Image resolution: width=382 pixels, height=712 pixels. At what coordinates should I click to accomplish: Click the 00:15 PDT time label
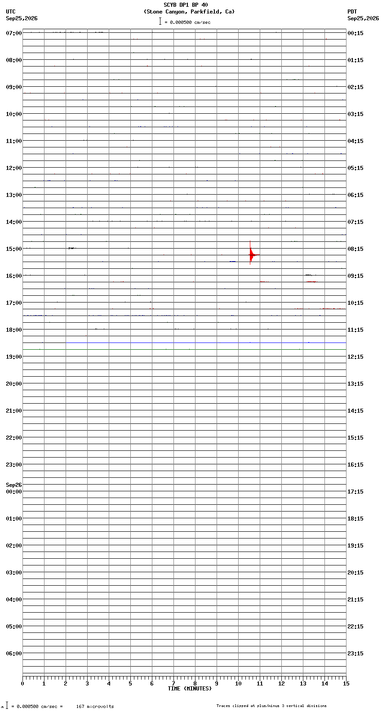(x=355, y=33)
